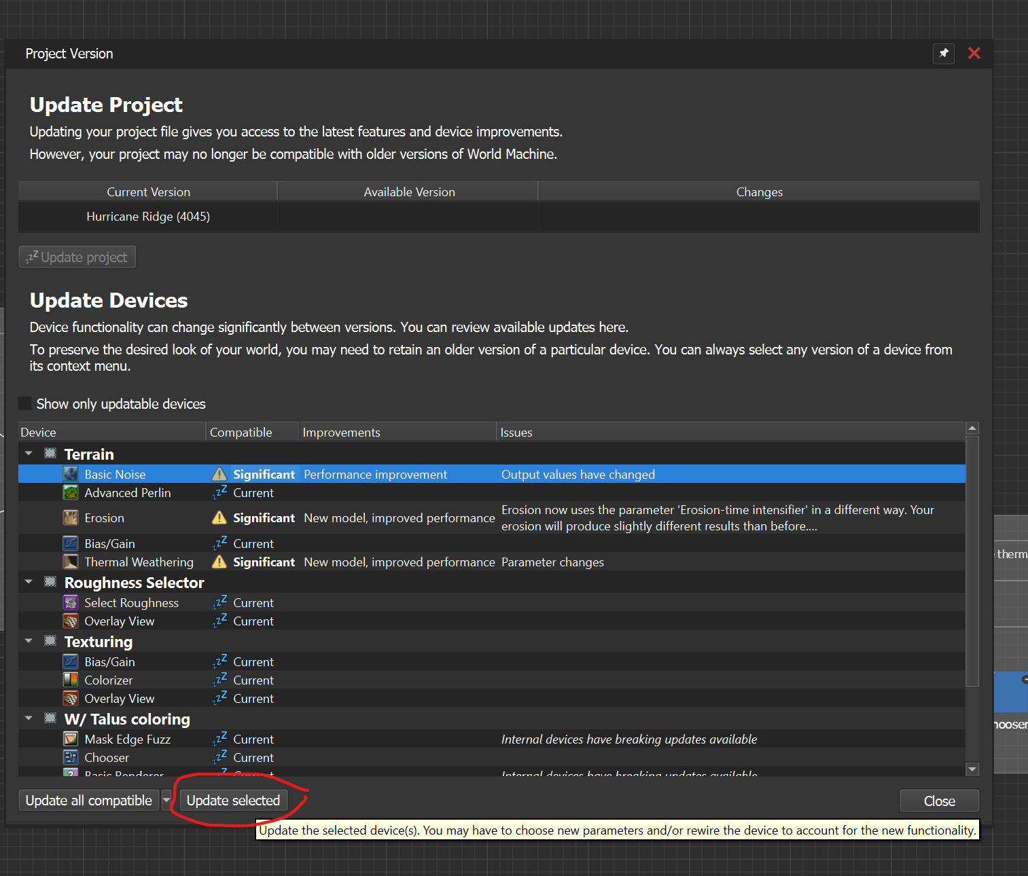Click the Basic Noise device icon

tap(71, 474)
